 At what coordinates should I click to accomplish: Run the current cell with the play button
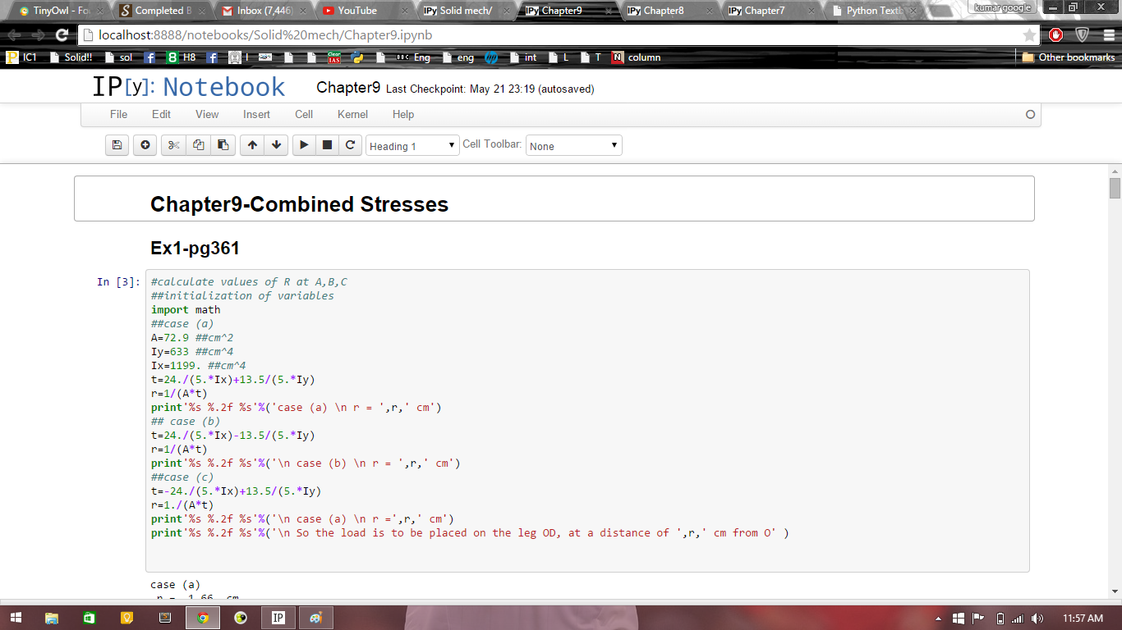point(304,145)
